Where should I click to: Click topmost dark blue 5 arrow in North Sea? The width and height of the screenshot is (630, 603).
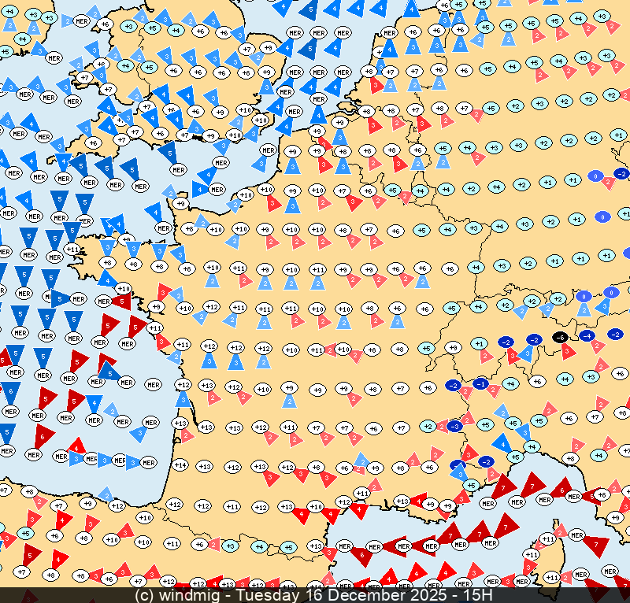309,11
